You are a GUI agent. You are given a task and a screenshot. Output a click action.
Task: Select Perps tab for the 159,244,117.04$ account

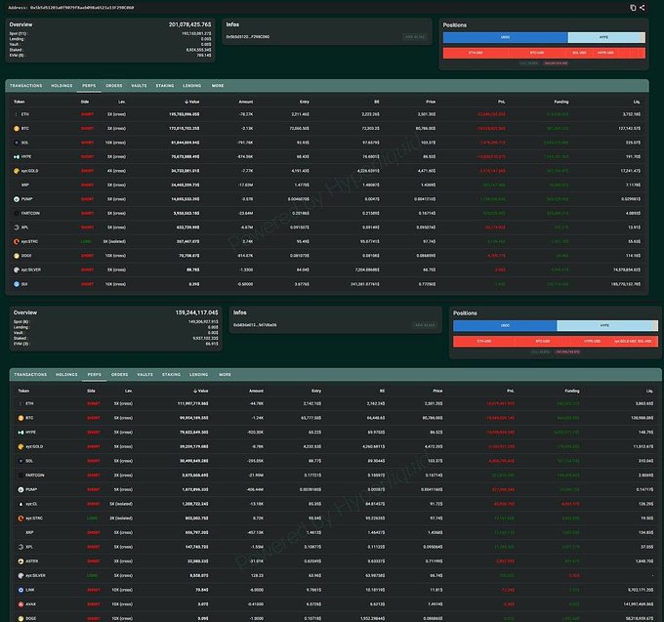(x=94, y=375)
